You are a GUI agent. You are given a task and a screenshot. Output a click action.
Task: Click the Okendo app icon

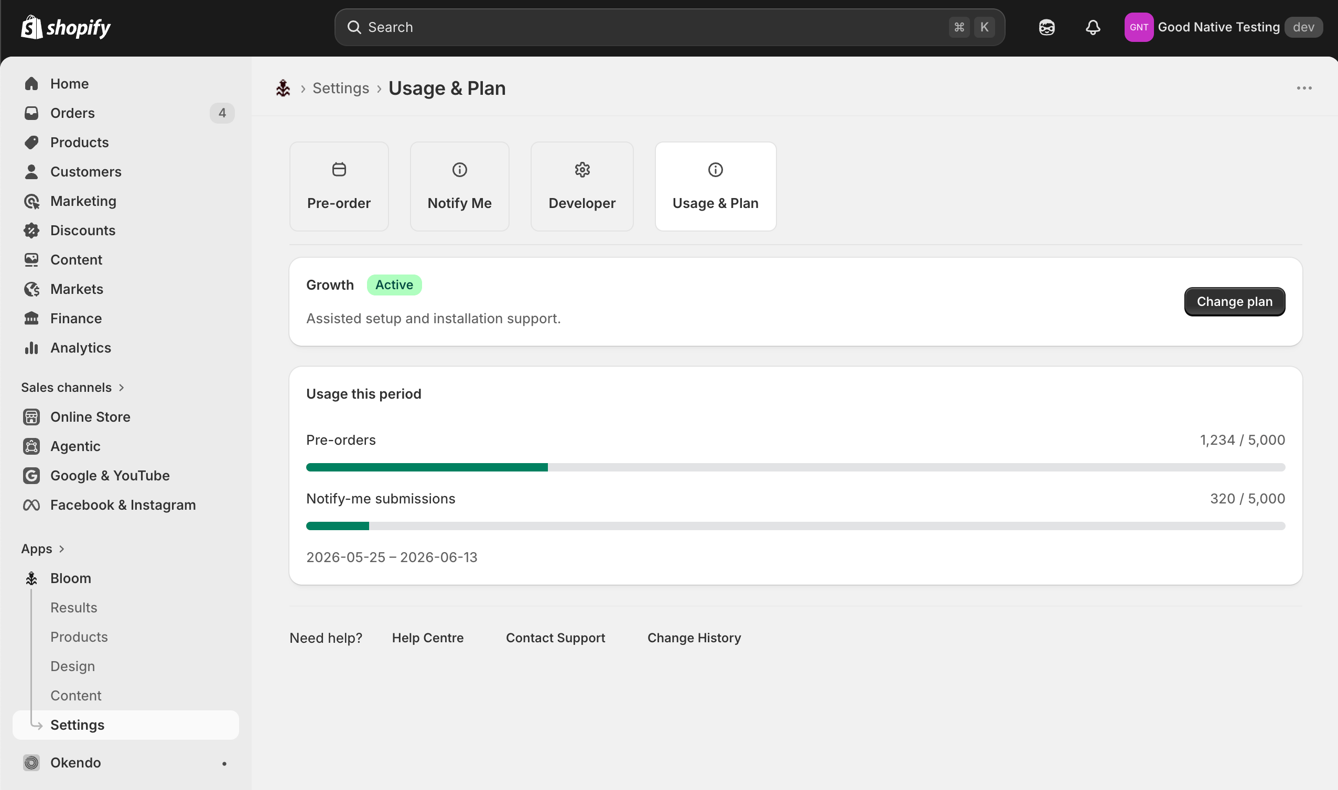pos(31,762)
